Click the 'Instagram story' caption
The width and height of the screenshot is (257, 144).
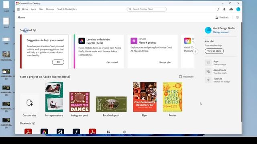coord(54,116)
